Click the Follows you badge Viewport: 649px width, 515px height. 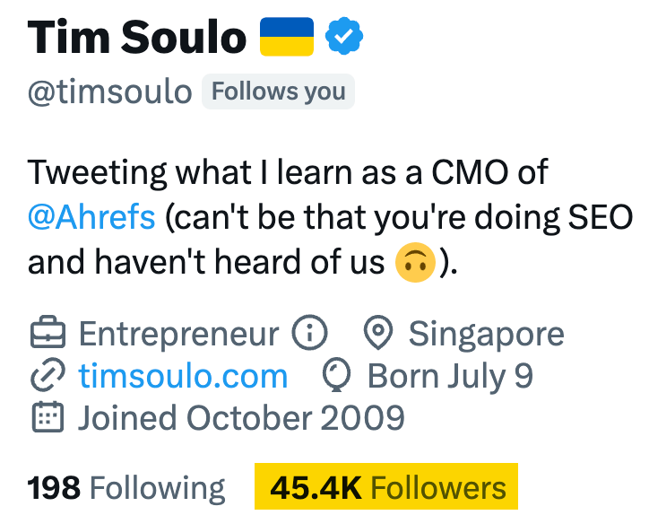click(x=278, y=92)
